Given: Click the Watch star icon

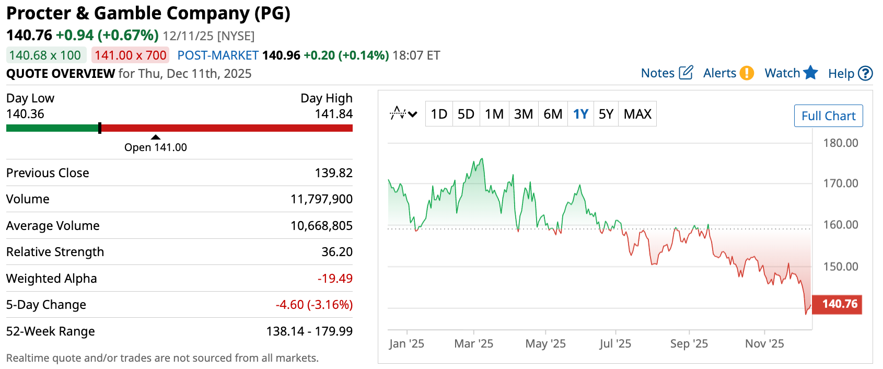Looking at the screenshot, I should click(x=810, y=73).
